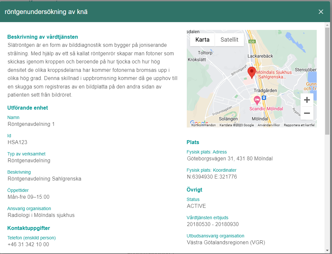Zoom out on the map

coord(307,113)
